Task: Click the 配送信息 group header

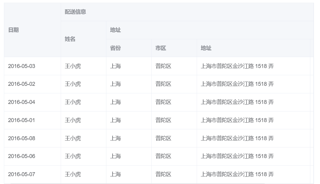Action: [x=75, y=12]
